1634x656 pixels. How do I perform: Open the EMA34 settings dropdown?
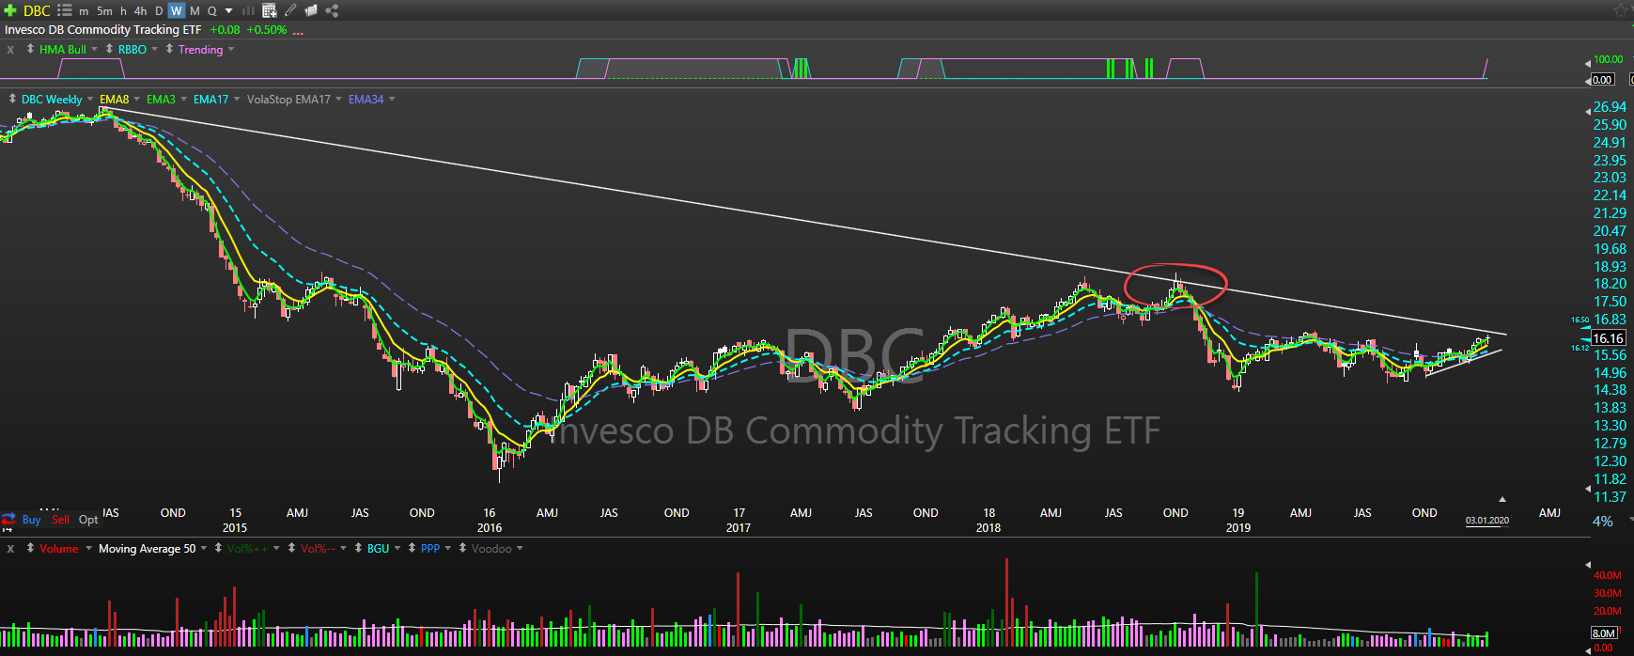click(392, 100)
